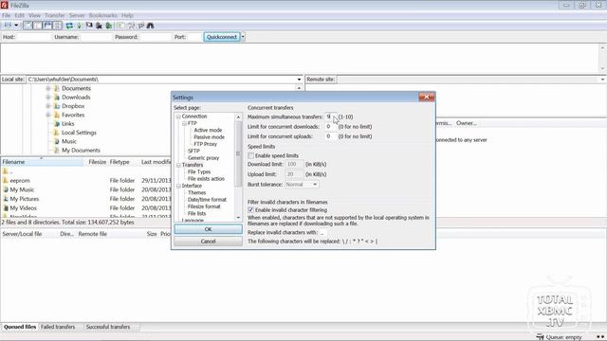Image resolution: width=607 pixels, height=341 pixels.
Task: Click the My Videos folder icon in file list
Action: coord(6,208)
